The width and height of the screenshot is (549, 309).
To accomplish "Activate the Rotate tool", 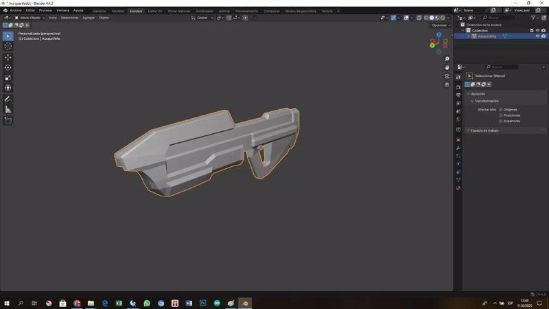I will 8,67.
